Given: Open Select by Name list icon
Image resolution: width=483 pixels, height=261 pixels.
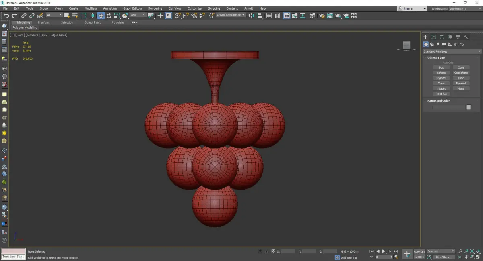Looking at the screenshot, I should tap(75, 16).
